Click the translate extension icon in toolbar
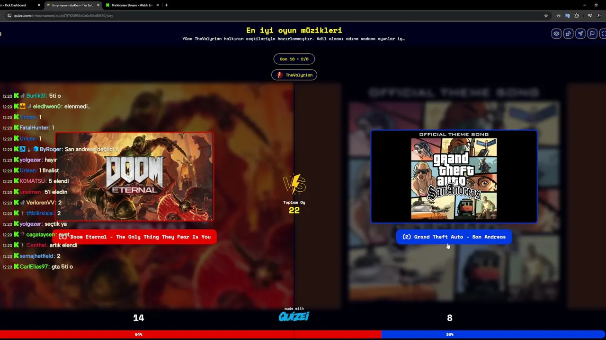 click(567, 16)
